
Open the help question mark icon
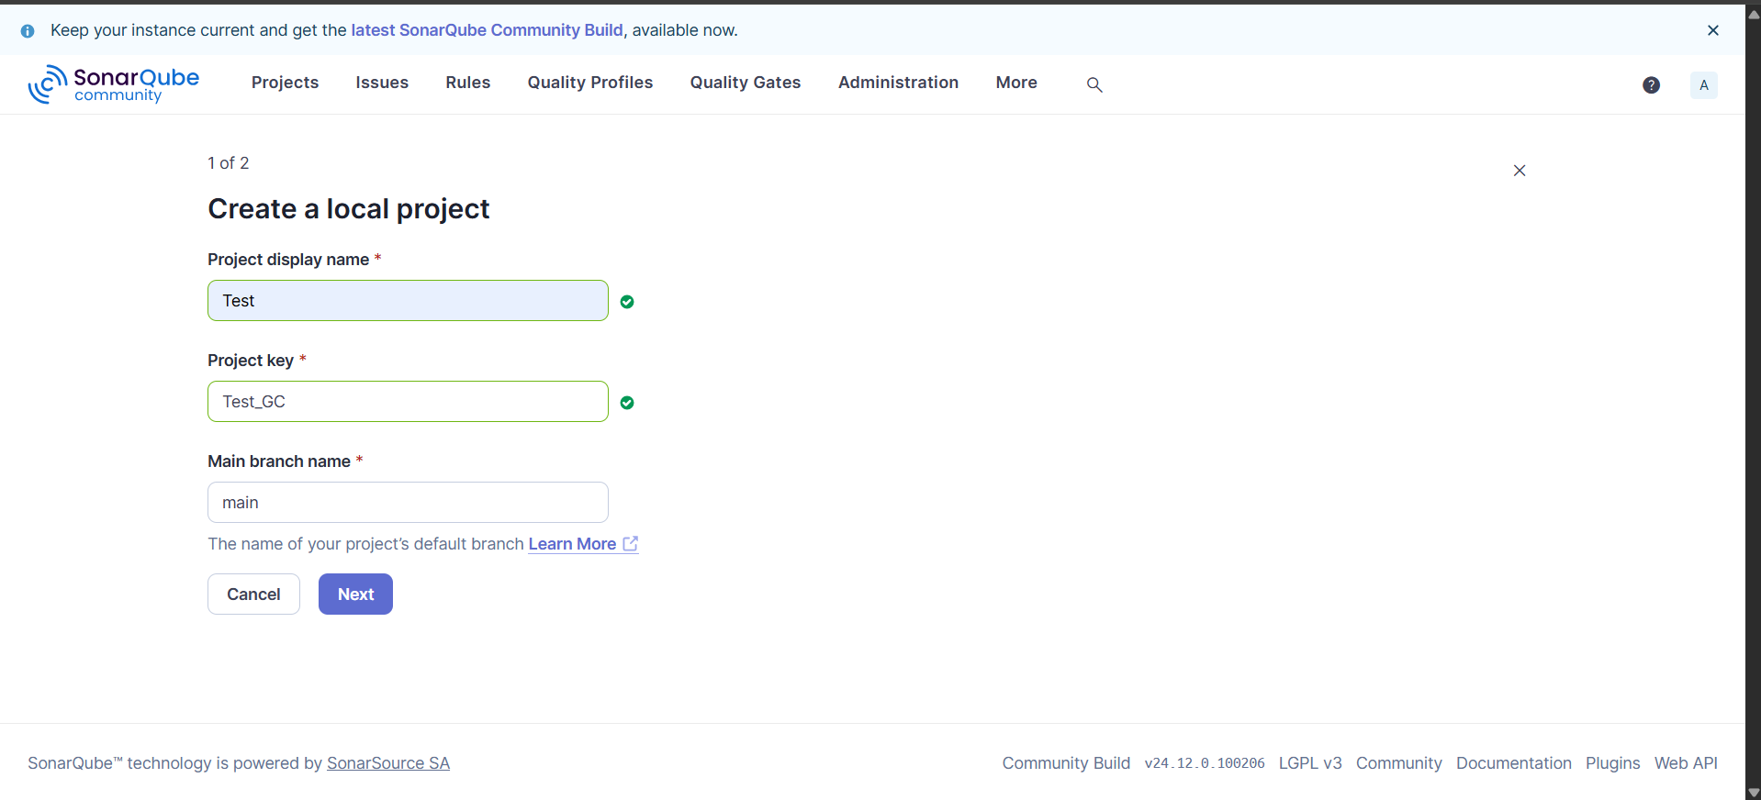(x=1651, y=85)
